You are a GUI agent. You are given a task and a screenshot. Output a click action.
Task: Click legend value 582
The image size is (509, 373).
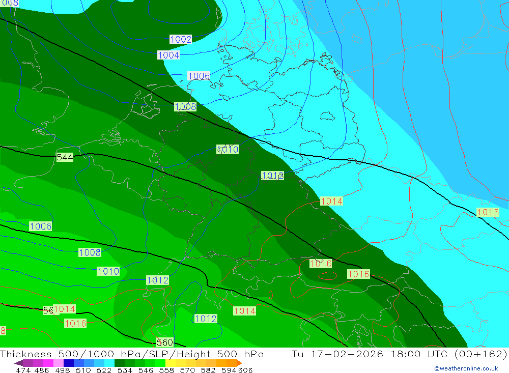[x=208, y=370]
